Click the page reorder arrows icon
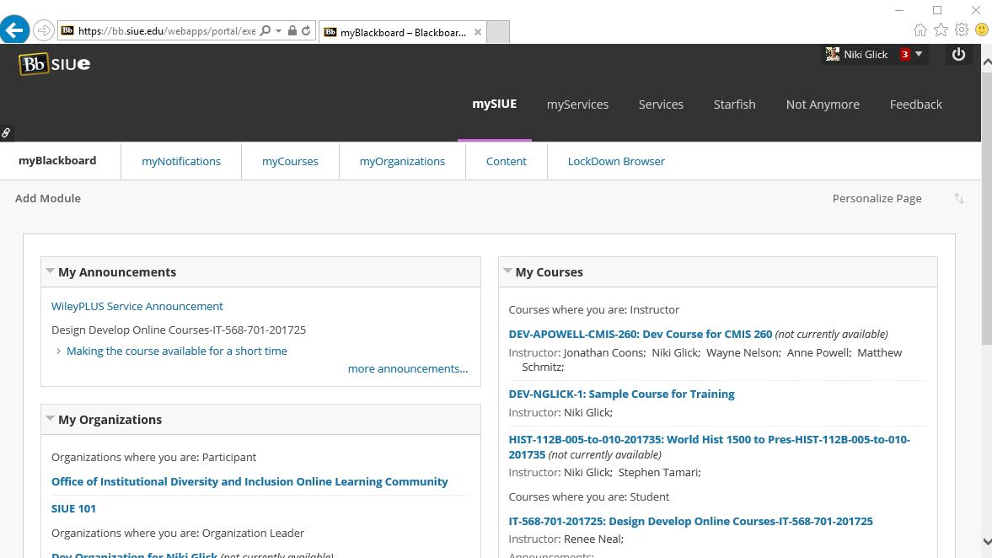The width and height of the screenshot is (992, 558). [958, 199]
